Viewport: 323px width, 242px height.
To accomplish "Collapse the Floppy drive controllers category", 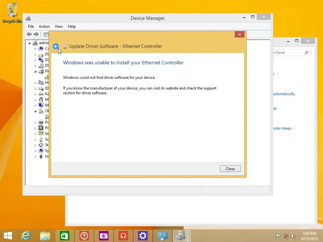I will (35, 72).
